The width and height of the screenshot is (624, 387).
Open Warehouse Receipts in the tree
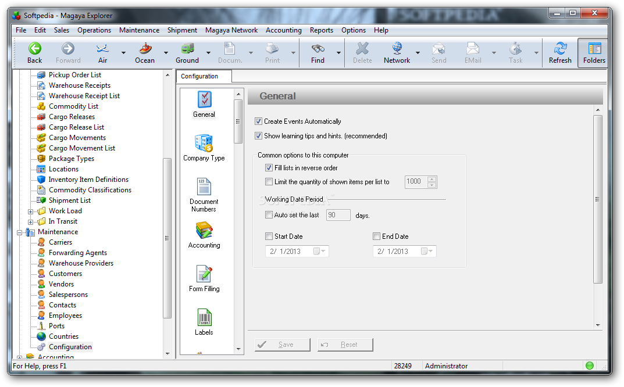click(x=80, y=85)
